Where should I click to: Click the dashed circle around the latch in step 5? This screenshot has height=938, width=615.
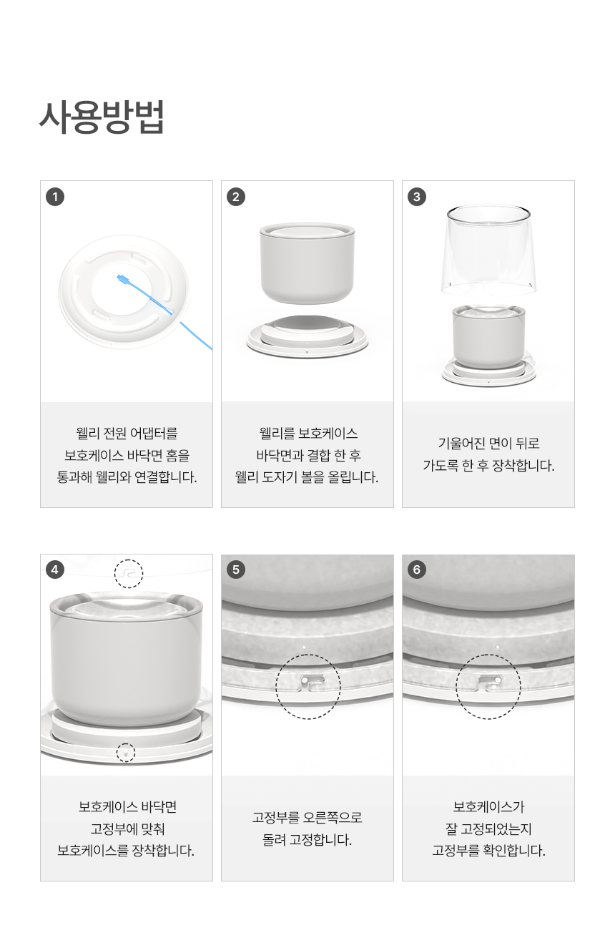309,686
